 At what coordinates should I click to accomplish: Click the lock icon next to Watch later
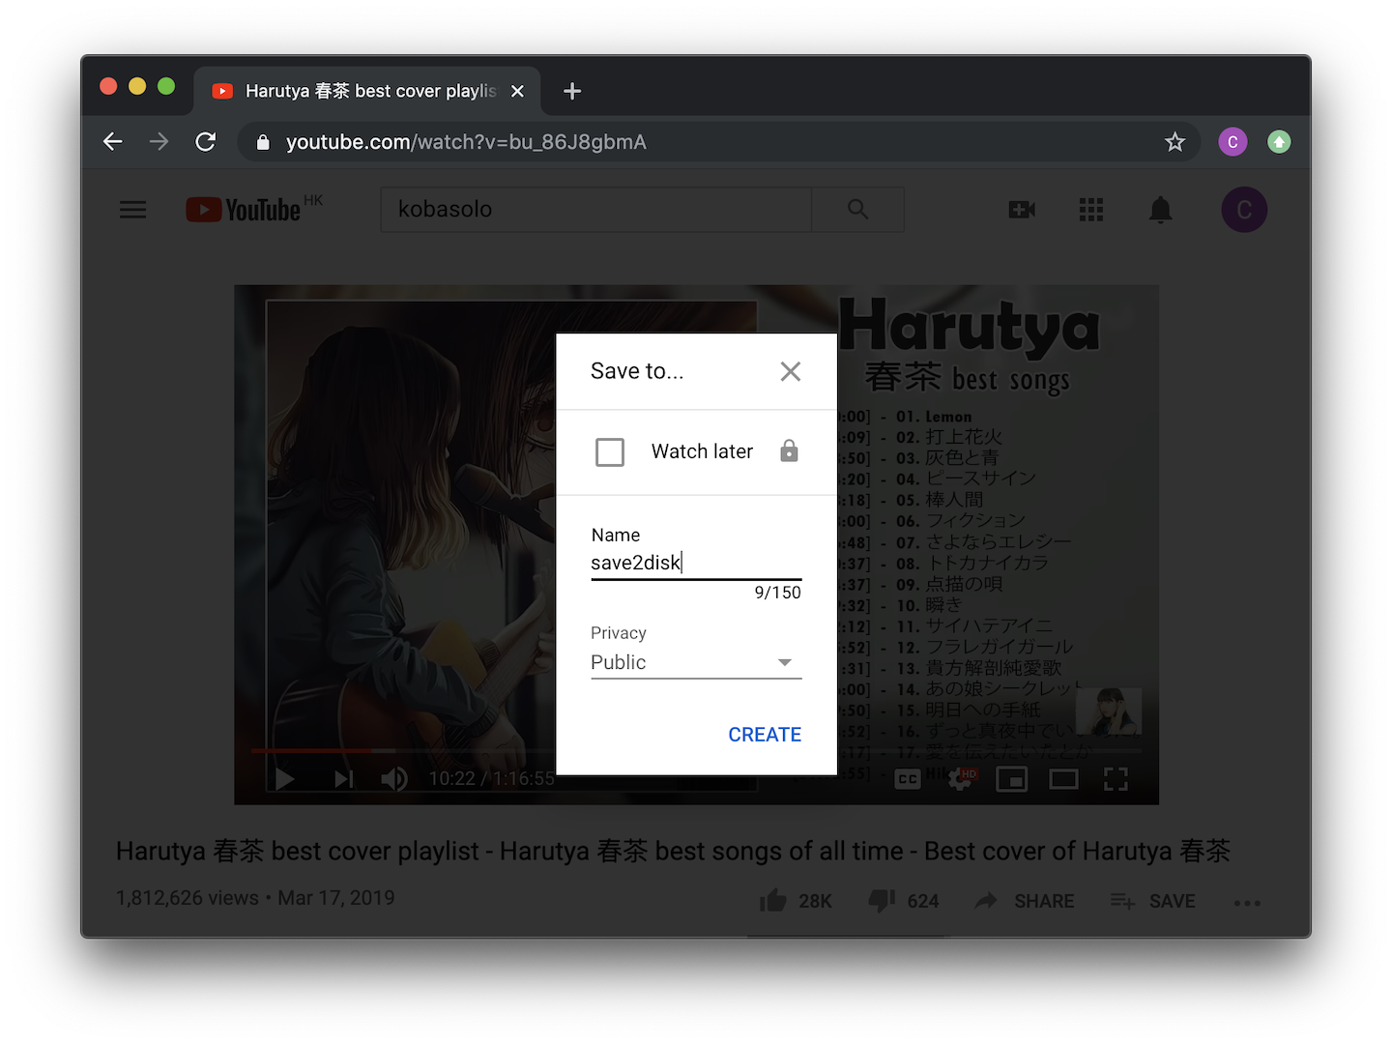click(x=790, y=450)
